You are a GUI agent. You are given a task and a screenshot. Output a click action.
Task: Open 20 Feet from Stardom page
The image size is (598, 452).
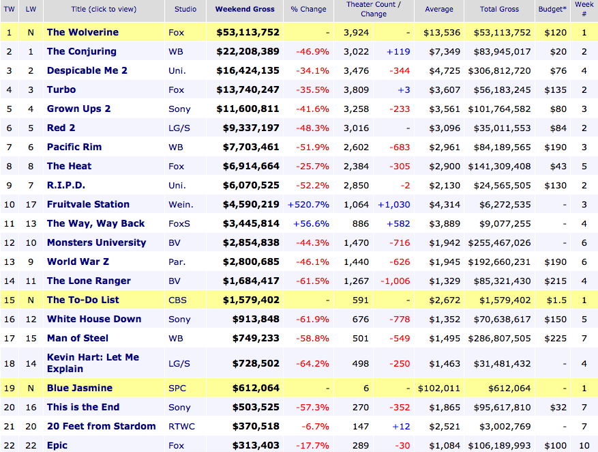102,426
